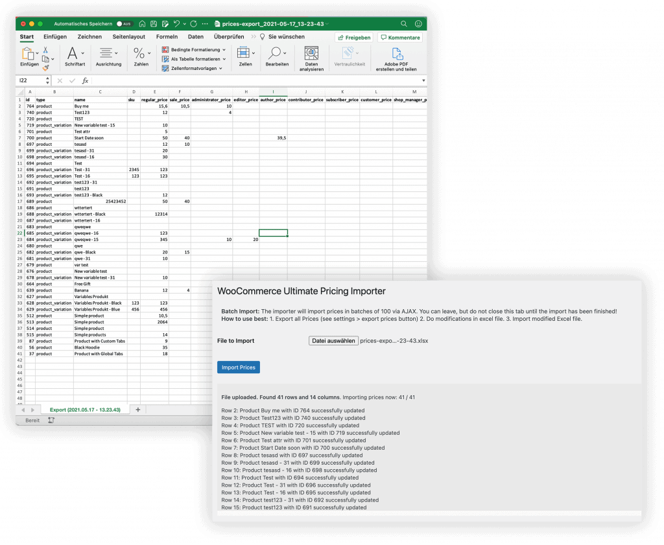Screen dimensions: 664x545
Task: Click the scissors Cut icon
Action: click(45, 50)
